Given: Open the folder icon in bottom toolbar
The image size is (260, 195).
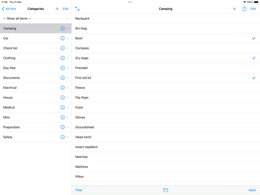Looking at the screenshot, I should pos(165,190).
